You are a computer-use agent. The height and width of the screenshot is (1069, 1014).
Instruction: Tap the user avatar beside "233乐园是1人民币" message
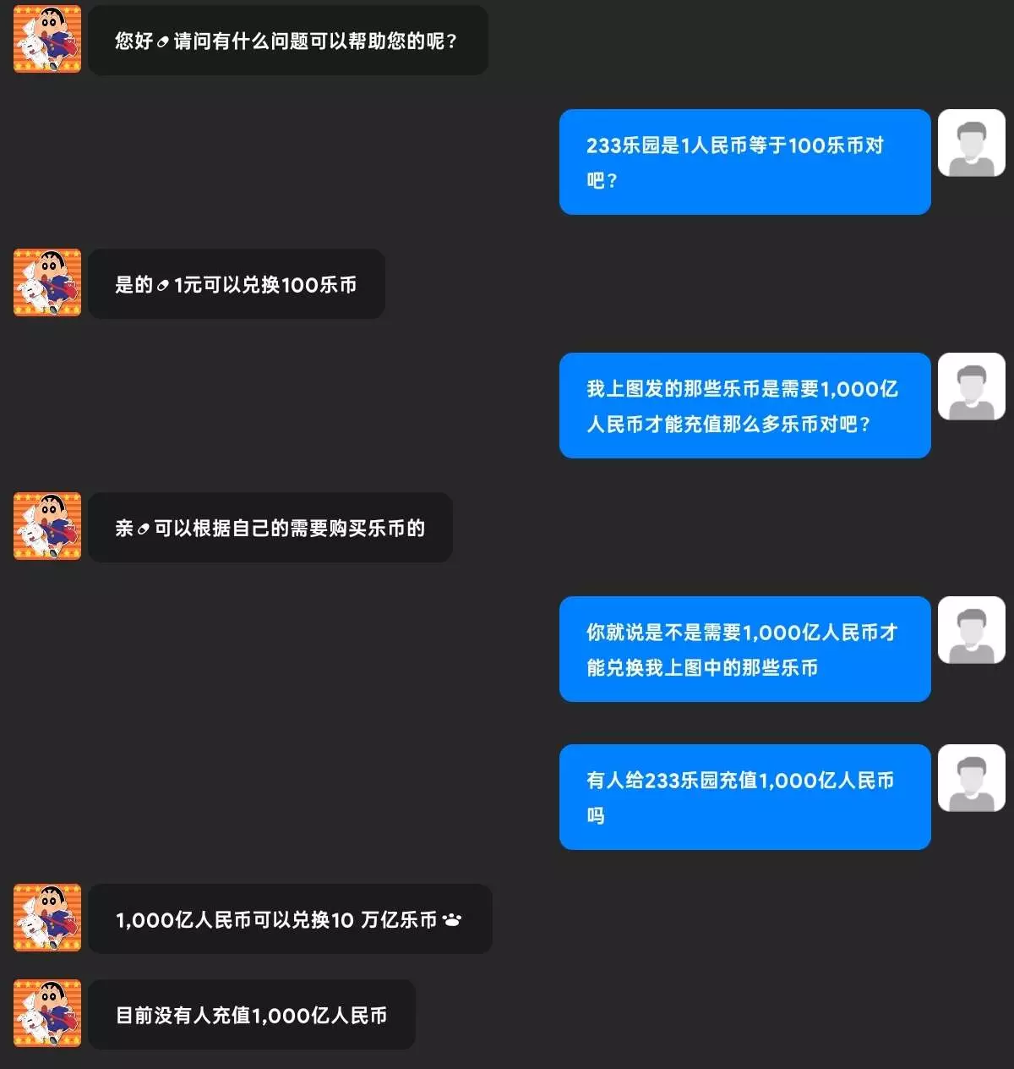pos(972,143)
